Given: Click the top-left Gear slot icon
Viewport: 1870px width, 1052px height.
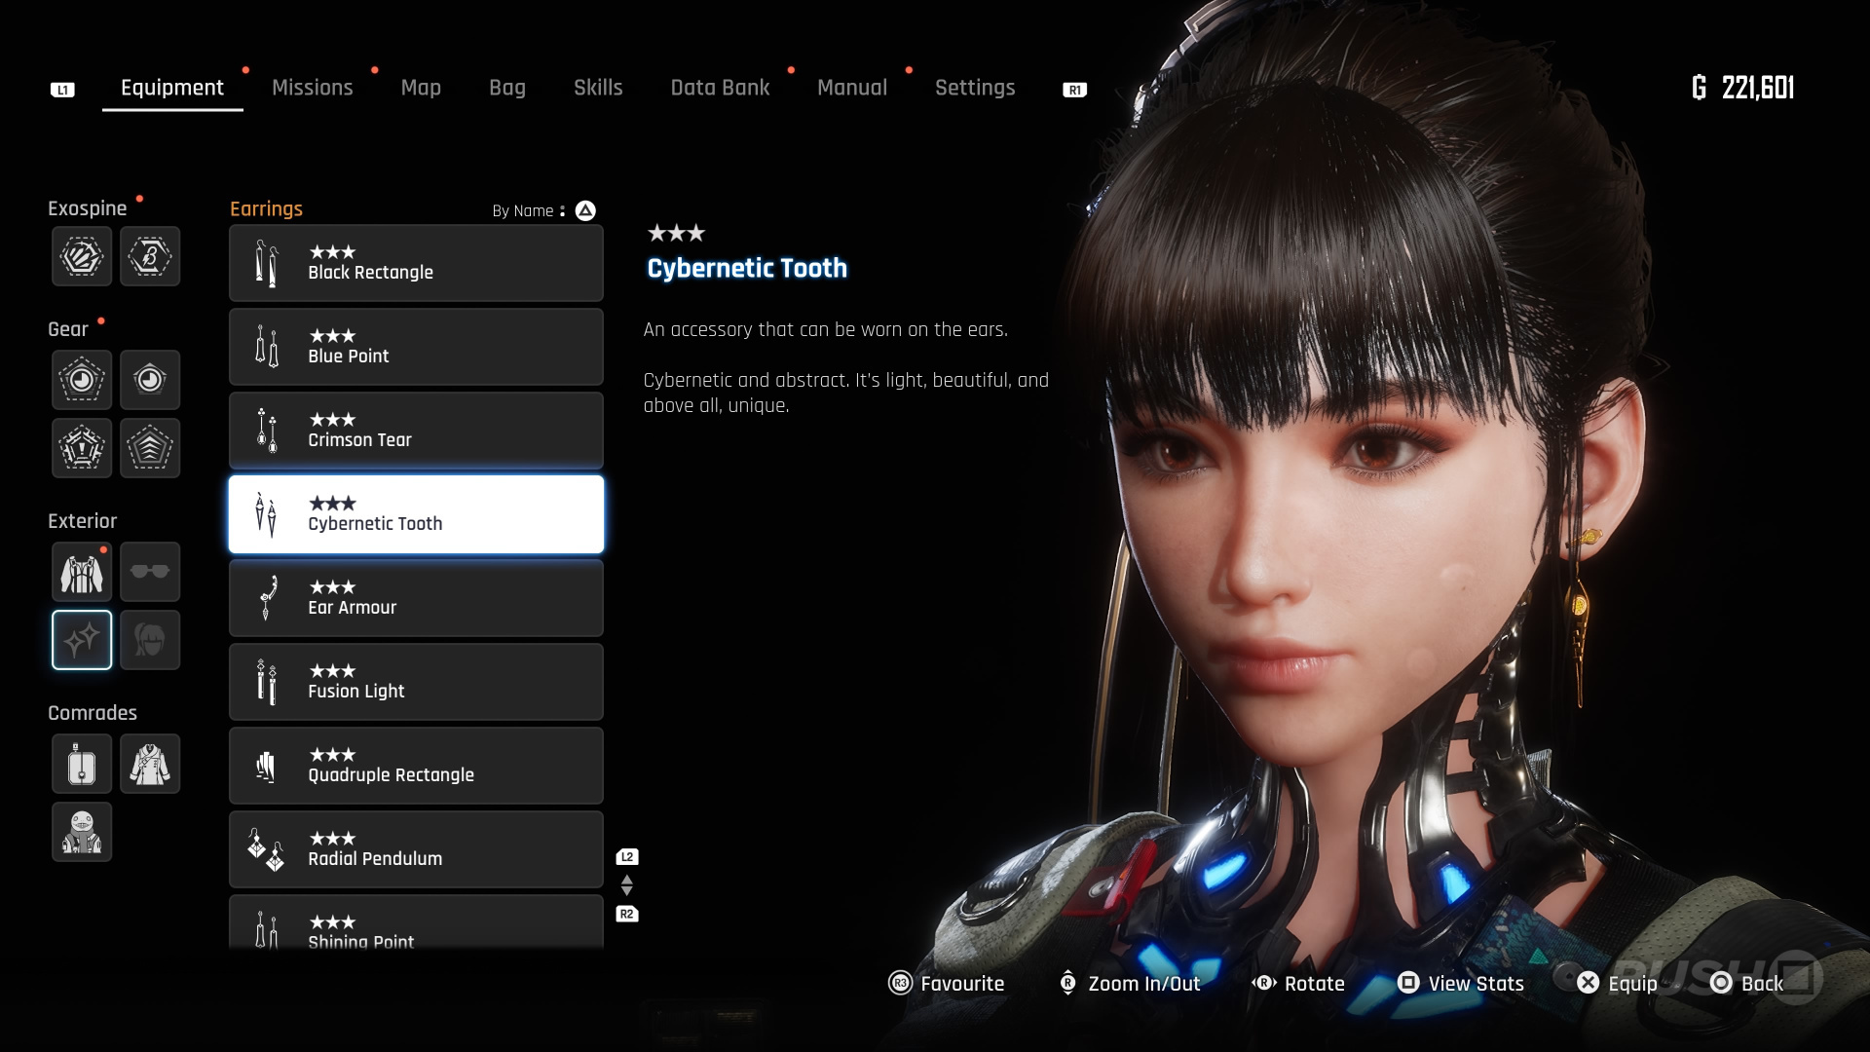Looking at the screenshot, I should [x=82, y=380].
